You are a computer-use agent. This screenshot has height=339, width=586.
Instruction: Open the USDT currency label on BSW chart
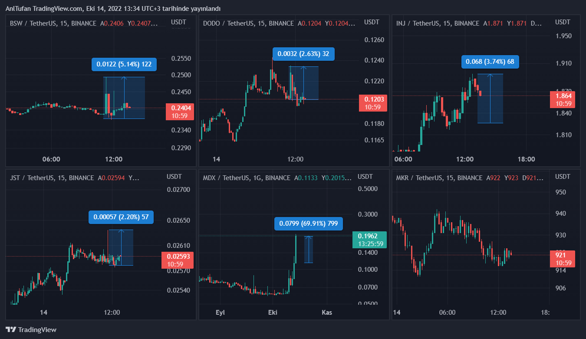(178, 22)
